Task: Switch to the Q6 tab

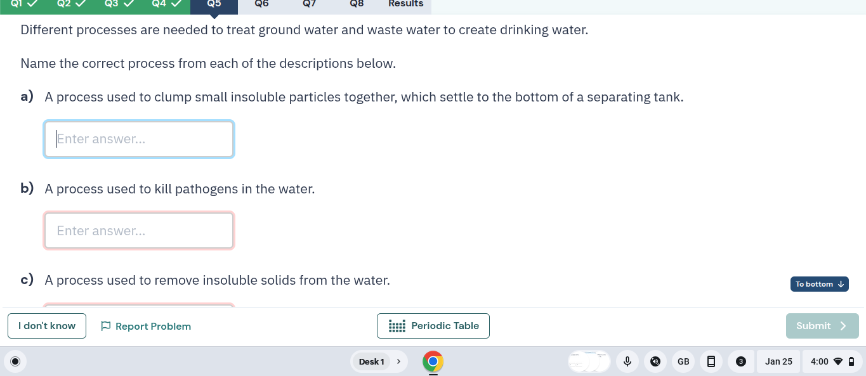Action: (x=261, y=4)
